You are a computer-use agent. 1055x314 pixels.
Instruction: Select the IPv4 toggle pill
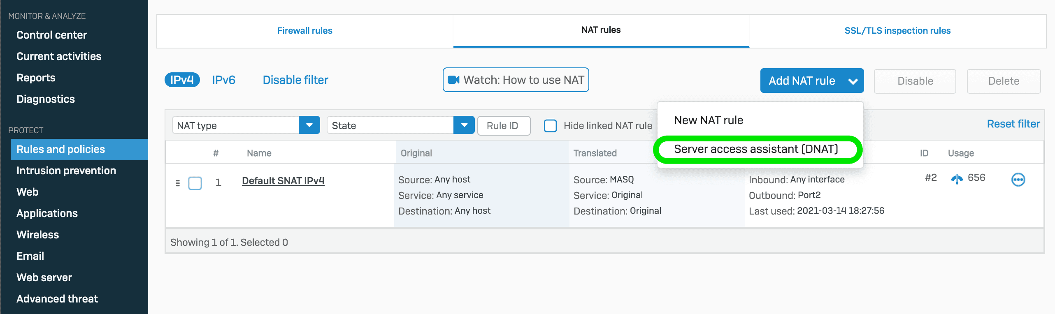(x=182, y=80)
